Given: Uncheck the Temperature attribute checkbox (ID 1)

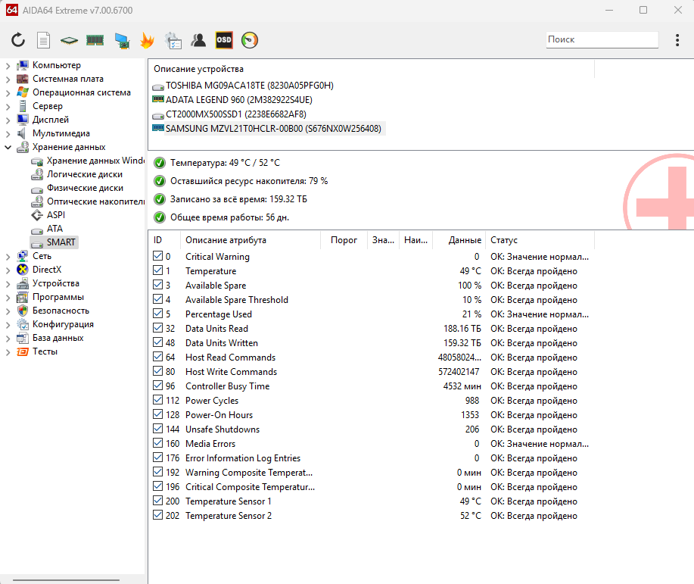Looking at the screenshot, I should [157, 270].
